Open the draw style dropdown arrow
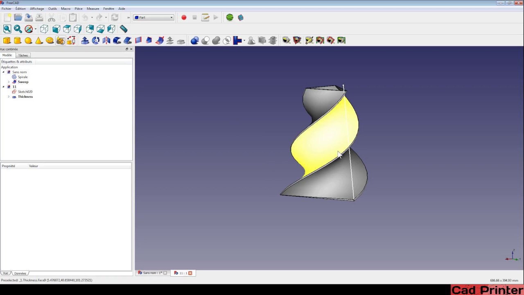The height and width of the screenshot is (295, 524). tap(35, 29)
